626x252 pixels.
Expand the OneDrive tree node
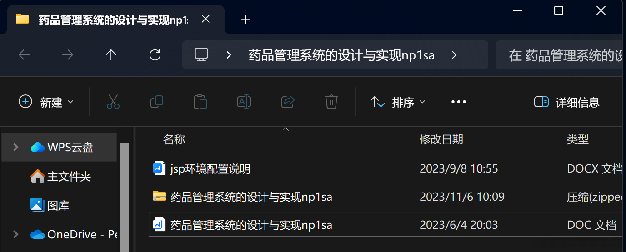15,234
